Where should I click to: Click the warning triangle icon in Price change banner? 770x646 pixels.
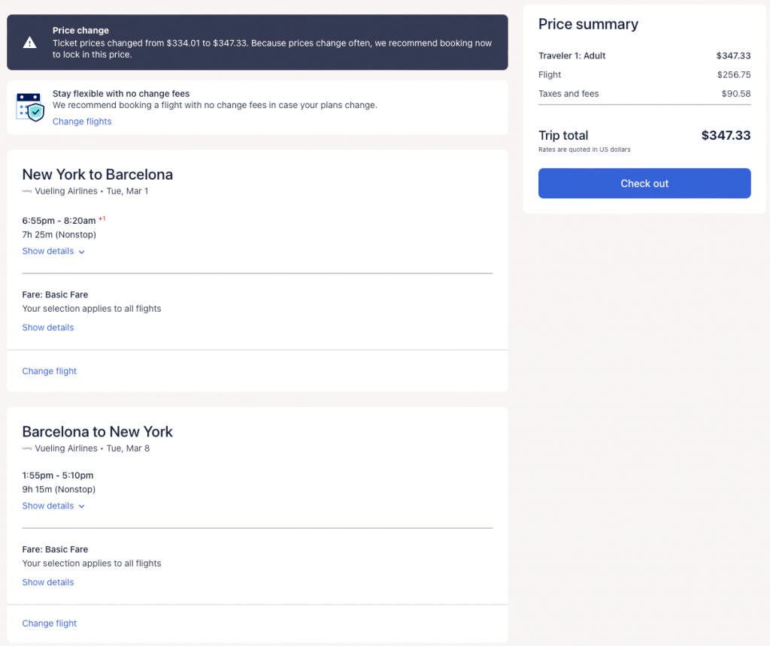[29, 43]
